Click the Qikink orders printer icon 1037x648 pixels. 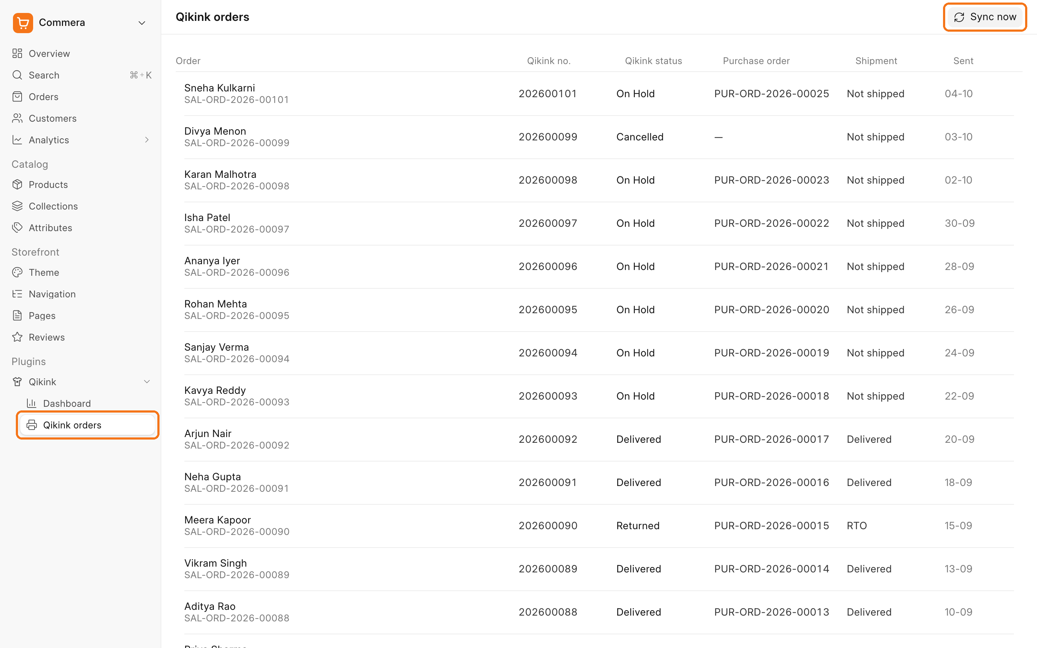click(32, 425)
